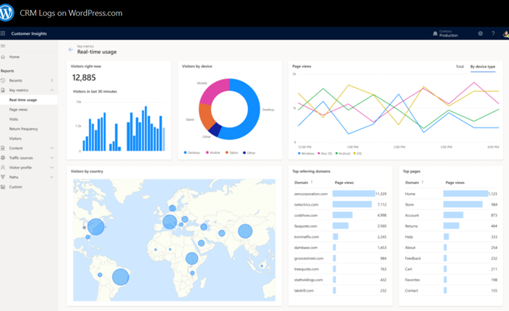
Task: Click the blue Desktop donut segment
Action: (254, 110)
